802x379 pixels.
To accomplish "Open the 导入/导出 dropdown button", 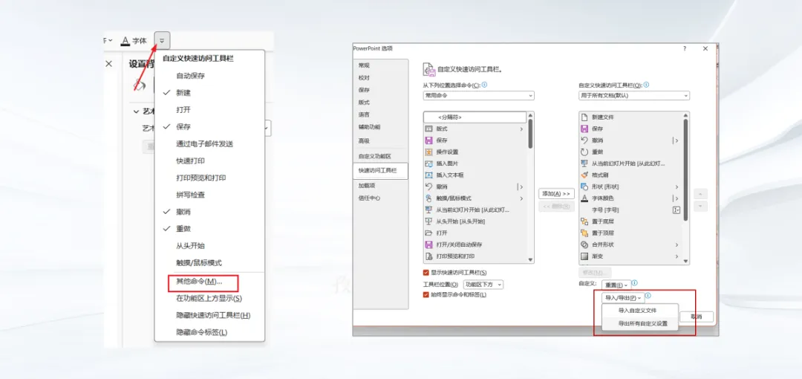I will pyautogui.click(x=623, y=297).
